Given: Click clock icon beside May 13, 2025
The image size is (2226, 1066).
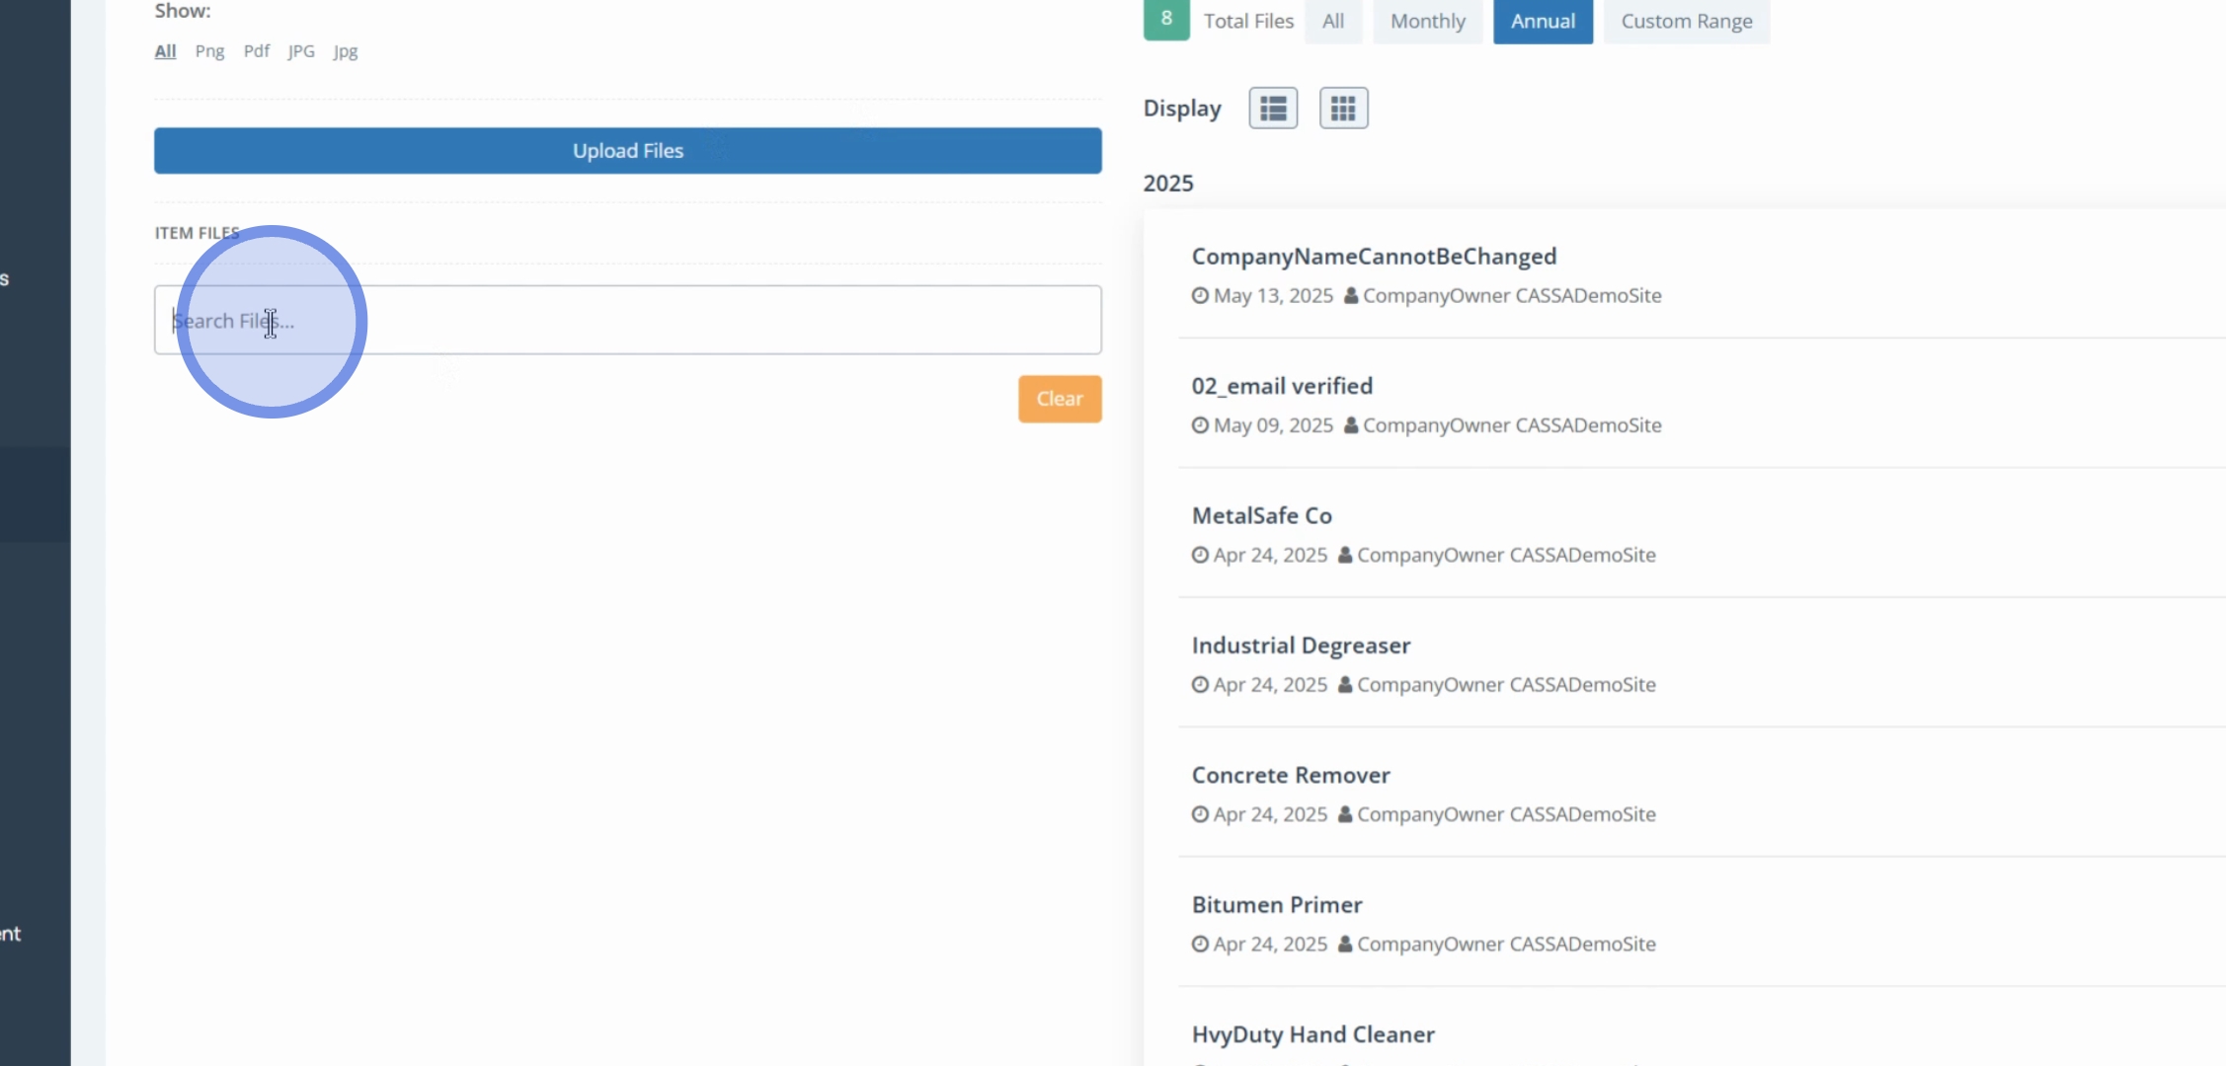Looking at the screenshot, I should pos(1200,295).
